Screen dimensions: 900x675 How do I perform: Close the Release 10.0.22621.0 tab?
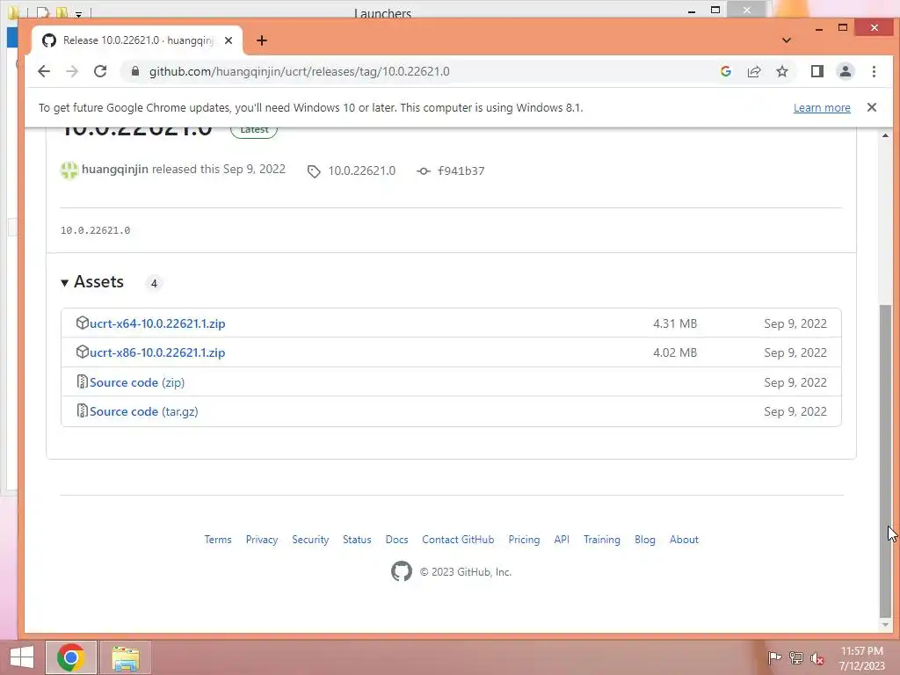click(229, 40)
